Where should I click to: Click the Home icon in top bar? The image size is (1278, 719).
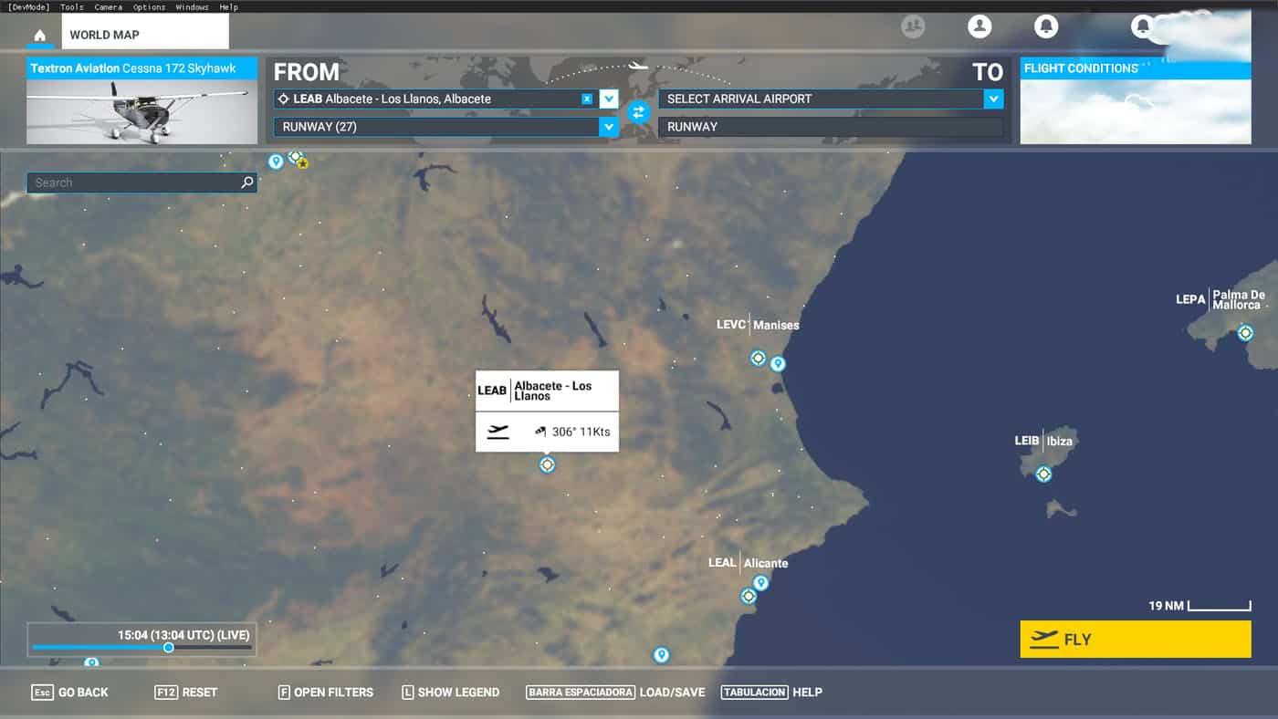39,36
